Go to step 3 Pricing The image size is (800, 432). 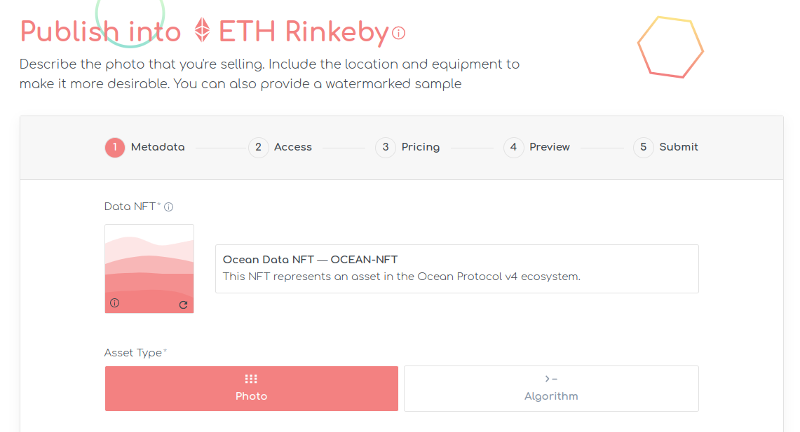(x=407, y=147)
